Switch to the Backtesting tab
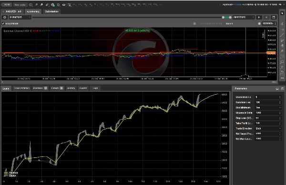286x185 pixels. (33, 11)
